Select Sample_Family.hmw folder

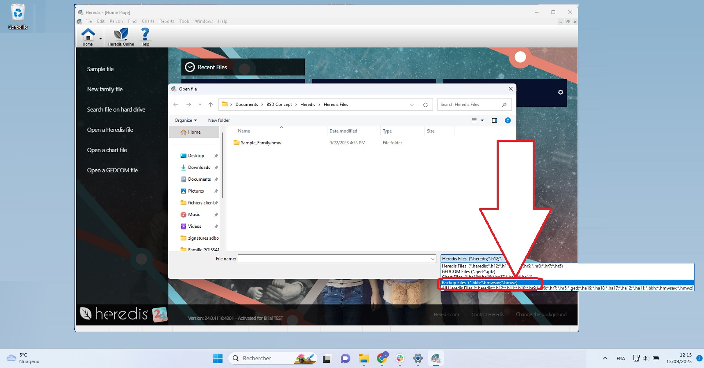[261, 143]
